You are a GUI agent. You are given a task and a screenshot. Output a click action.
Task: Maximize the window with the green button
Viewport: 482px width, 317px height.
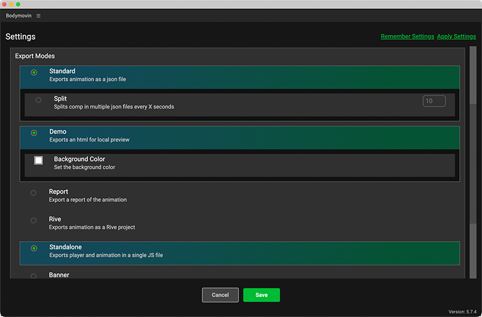18,4
